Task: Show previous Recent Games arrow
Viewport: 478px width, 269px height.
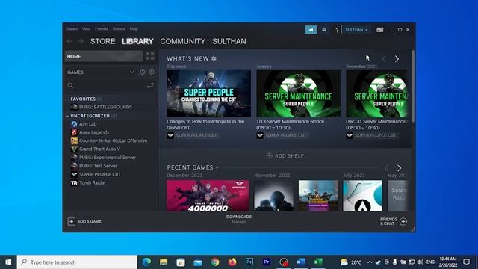Action: 387,167
